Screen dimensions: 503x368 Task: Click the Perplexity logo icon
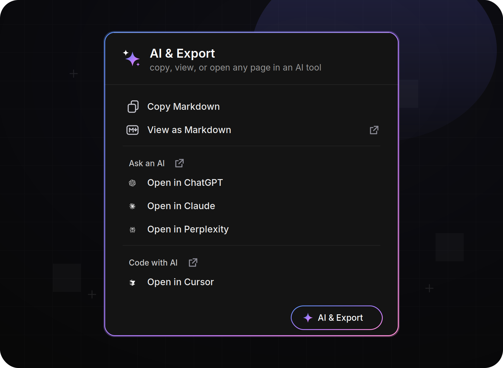coord(132,229)
